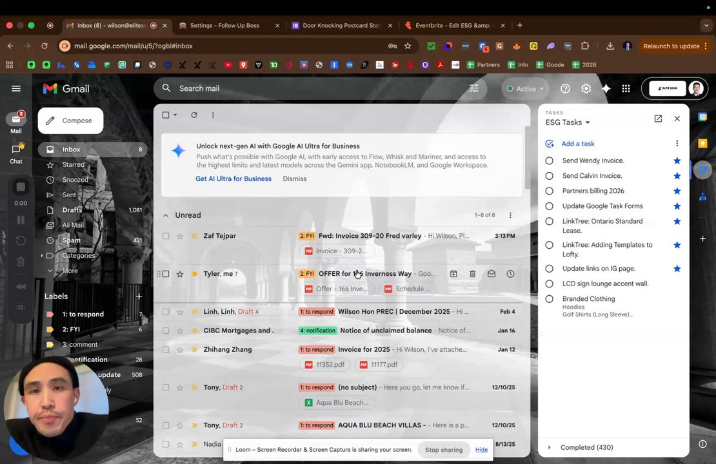Open the inbox toolbar more options menu

[x=213, y=115]
